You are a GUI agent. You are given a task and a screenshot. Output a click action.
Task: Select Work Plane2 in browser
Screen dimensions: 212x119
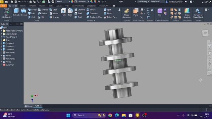coord(9,59)
